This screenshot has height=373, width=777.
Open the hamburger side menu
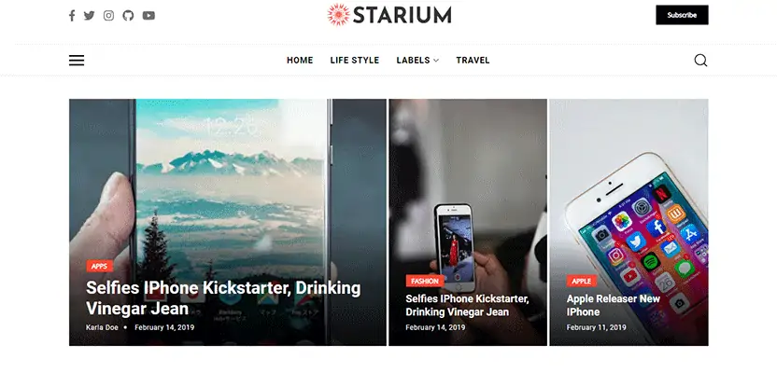coord(77,61)
